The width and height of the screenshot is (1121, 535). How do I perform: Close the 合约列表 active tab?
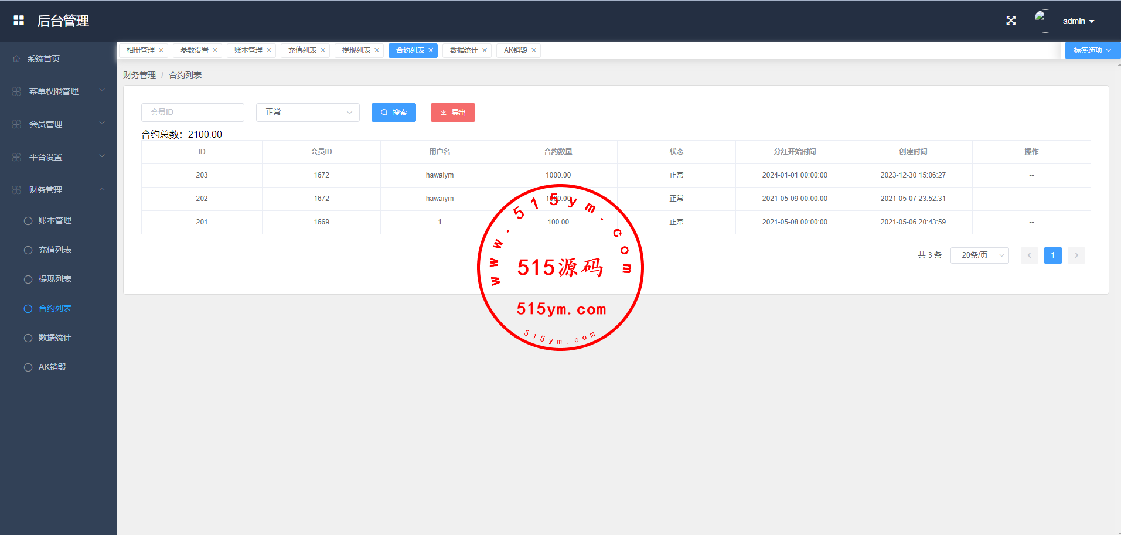click(x=431, y=50)
